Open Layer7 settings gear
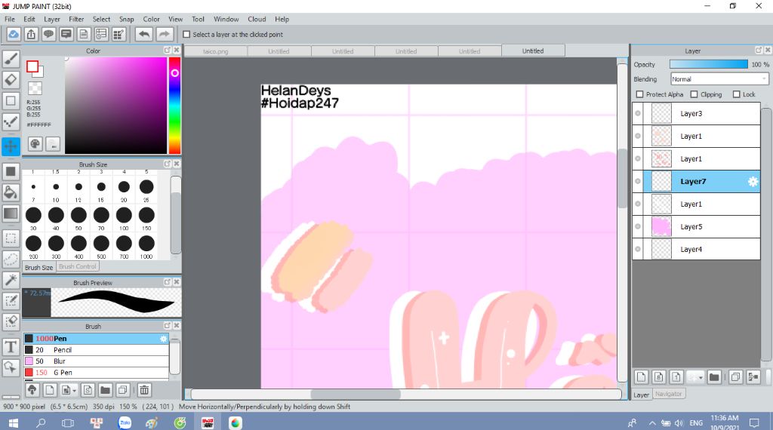The height and width of the screenshot is (430, 773). click(x=753, y=182)
